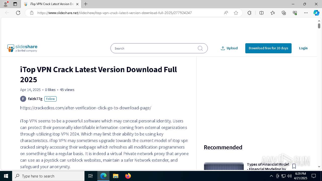Activate Read aloud in address bar

pos(226,13)
